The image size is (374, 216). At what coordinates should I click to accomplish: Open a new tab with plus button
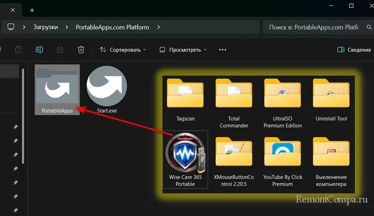(32, 10)
